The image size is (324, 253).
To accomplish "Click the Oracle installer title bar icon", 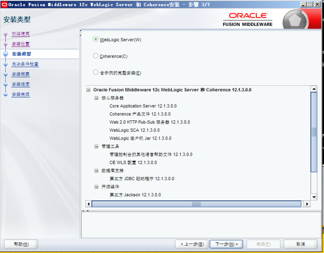I will 4,4.
